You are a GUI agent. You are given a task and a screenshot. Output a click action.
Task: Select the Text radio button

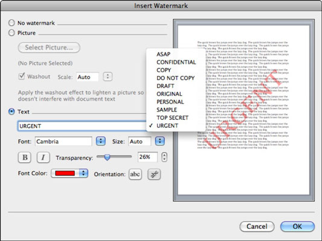[x=11, y=111]
